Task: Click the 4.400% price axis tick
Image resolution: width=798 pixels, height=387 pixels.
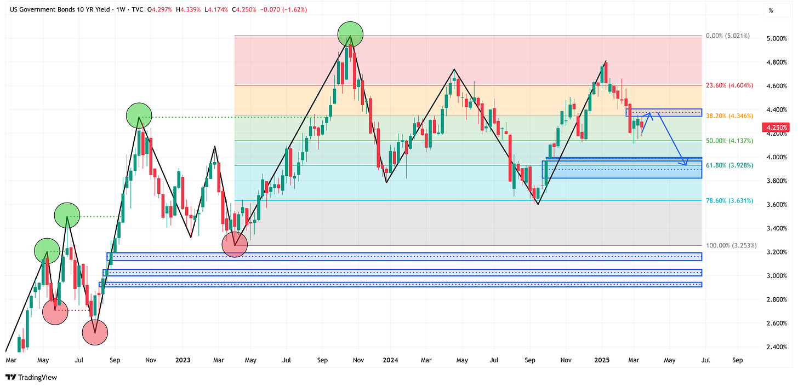Action: point(778,110)
